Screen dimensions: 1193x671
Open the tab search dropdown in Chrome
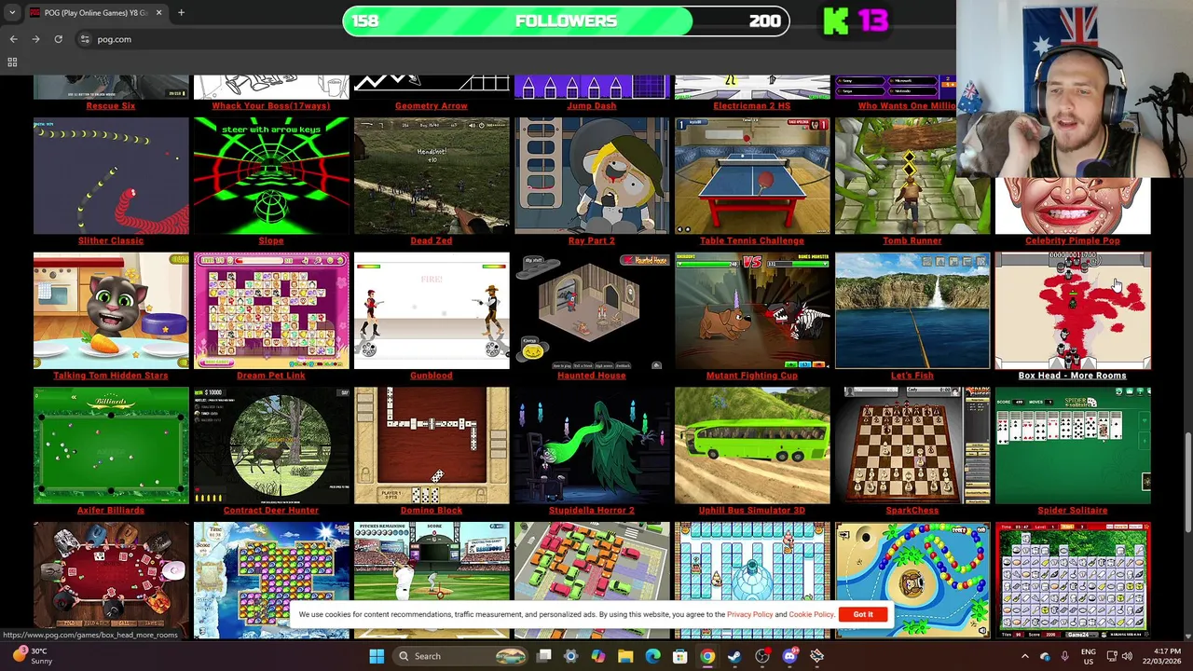click(x=12, y=13)
